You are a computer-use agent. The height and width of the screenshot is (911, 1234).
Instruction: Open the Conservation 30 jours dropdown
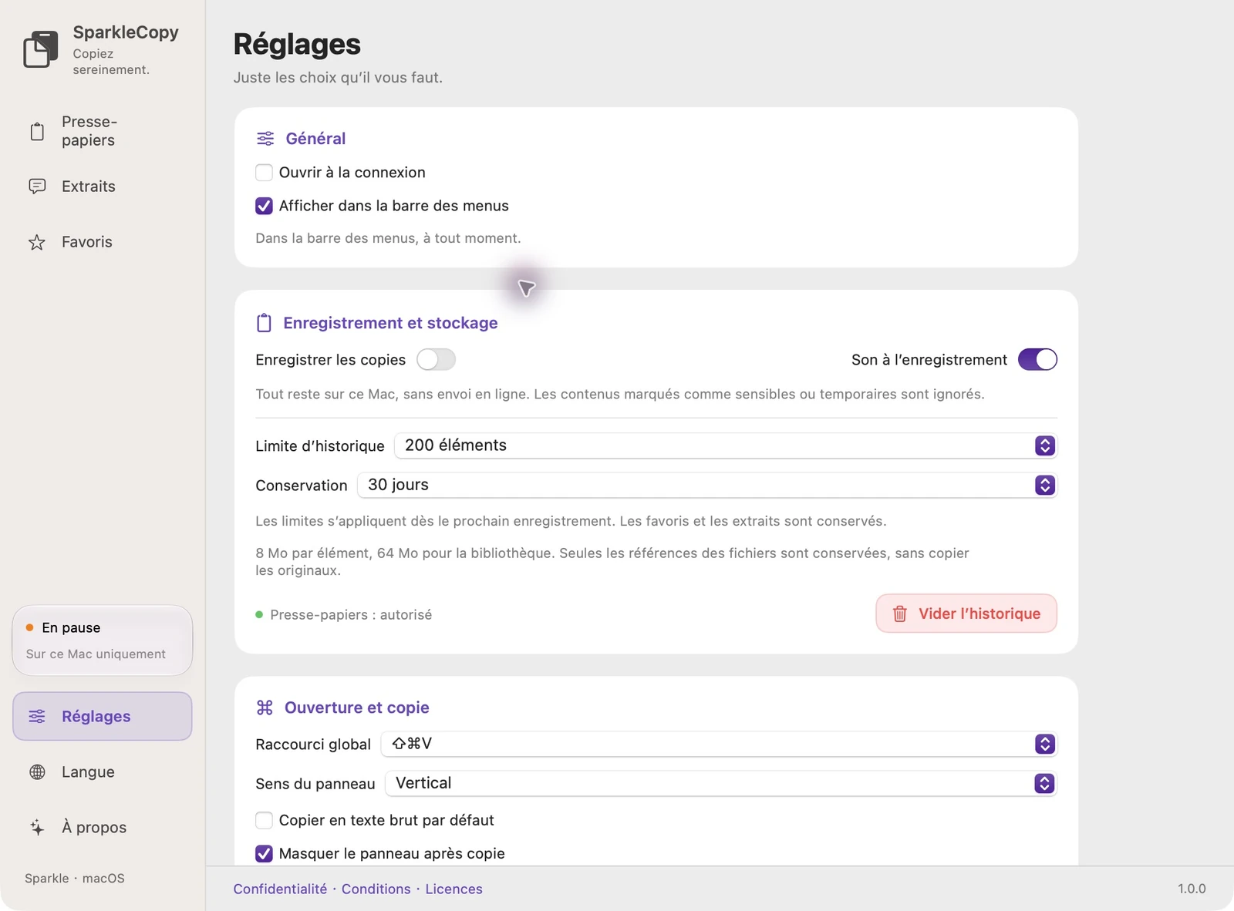pos(706,485)
